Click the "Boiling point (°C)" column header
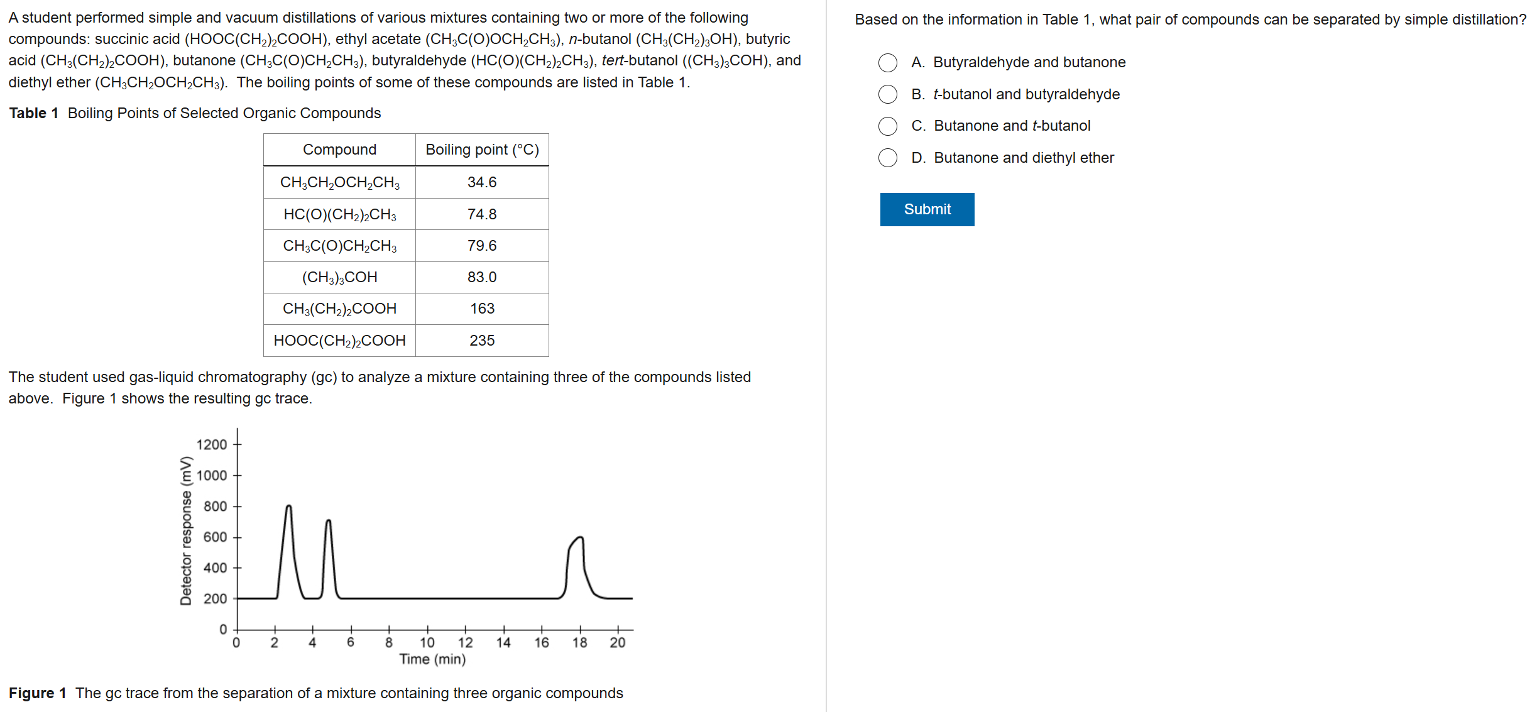The width and height of the screenshot is (1537, 712). [482, 150]
